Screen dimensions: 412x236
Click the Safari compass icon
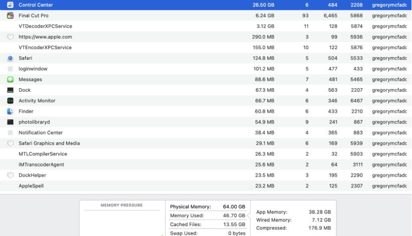pos(10,58)
